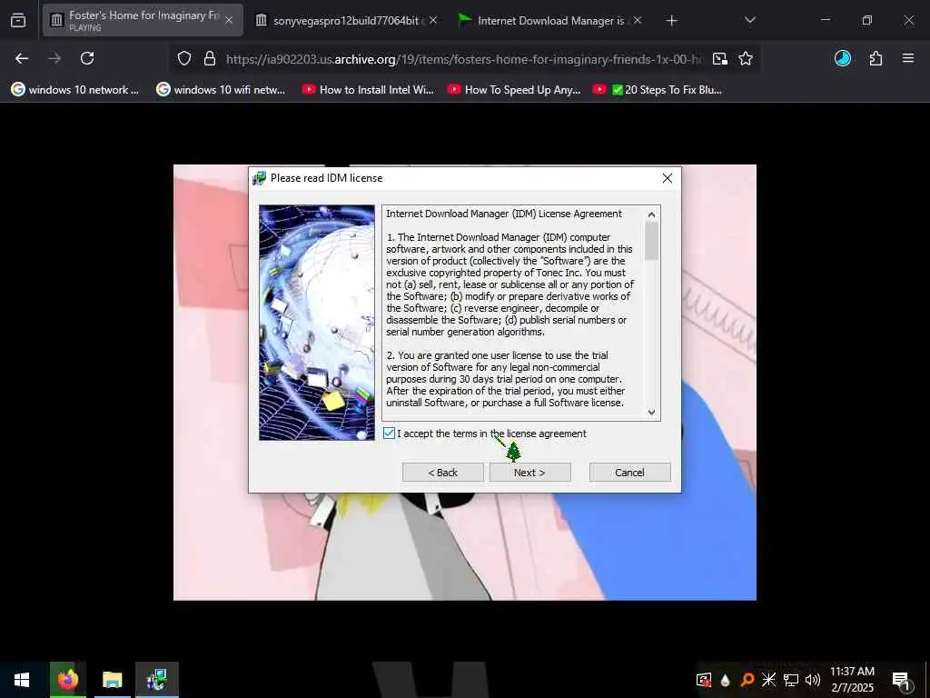This screenshot has width=930, height=698.
Task: Open the Extensions puzzle icon
Action: (x=876, y=58)
